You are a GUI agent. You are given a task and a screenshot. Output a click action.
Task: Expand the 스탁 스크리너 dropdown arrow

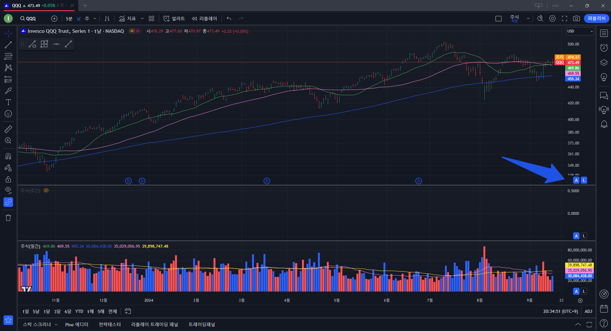56,324
